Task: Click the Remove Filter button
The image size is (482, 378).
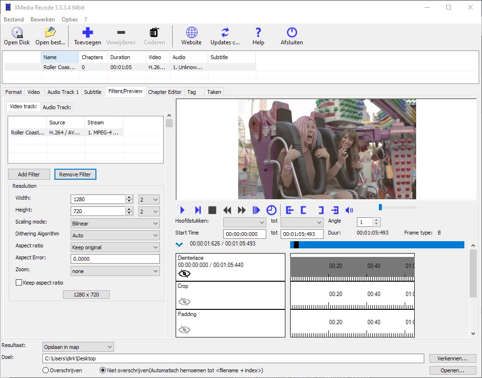Action: (x=75, y=174)
